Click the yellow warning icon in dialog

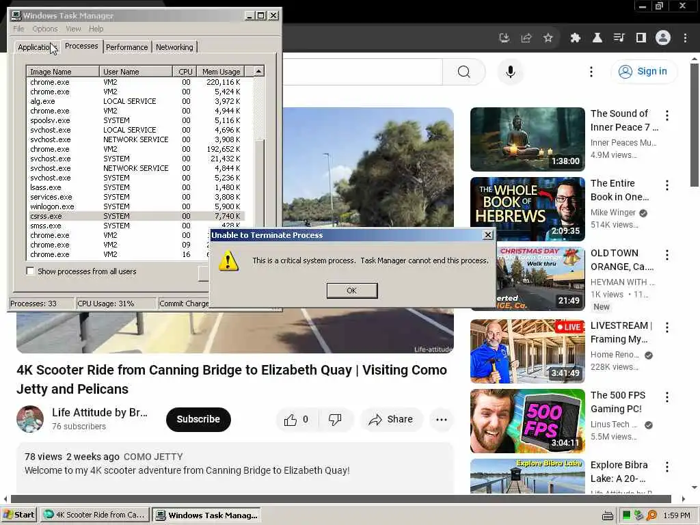(228, 260)
